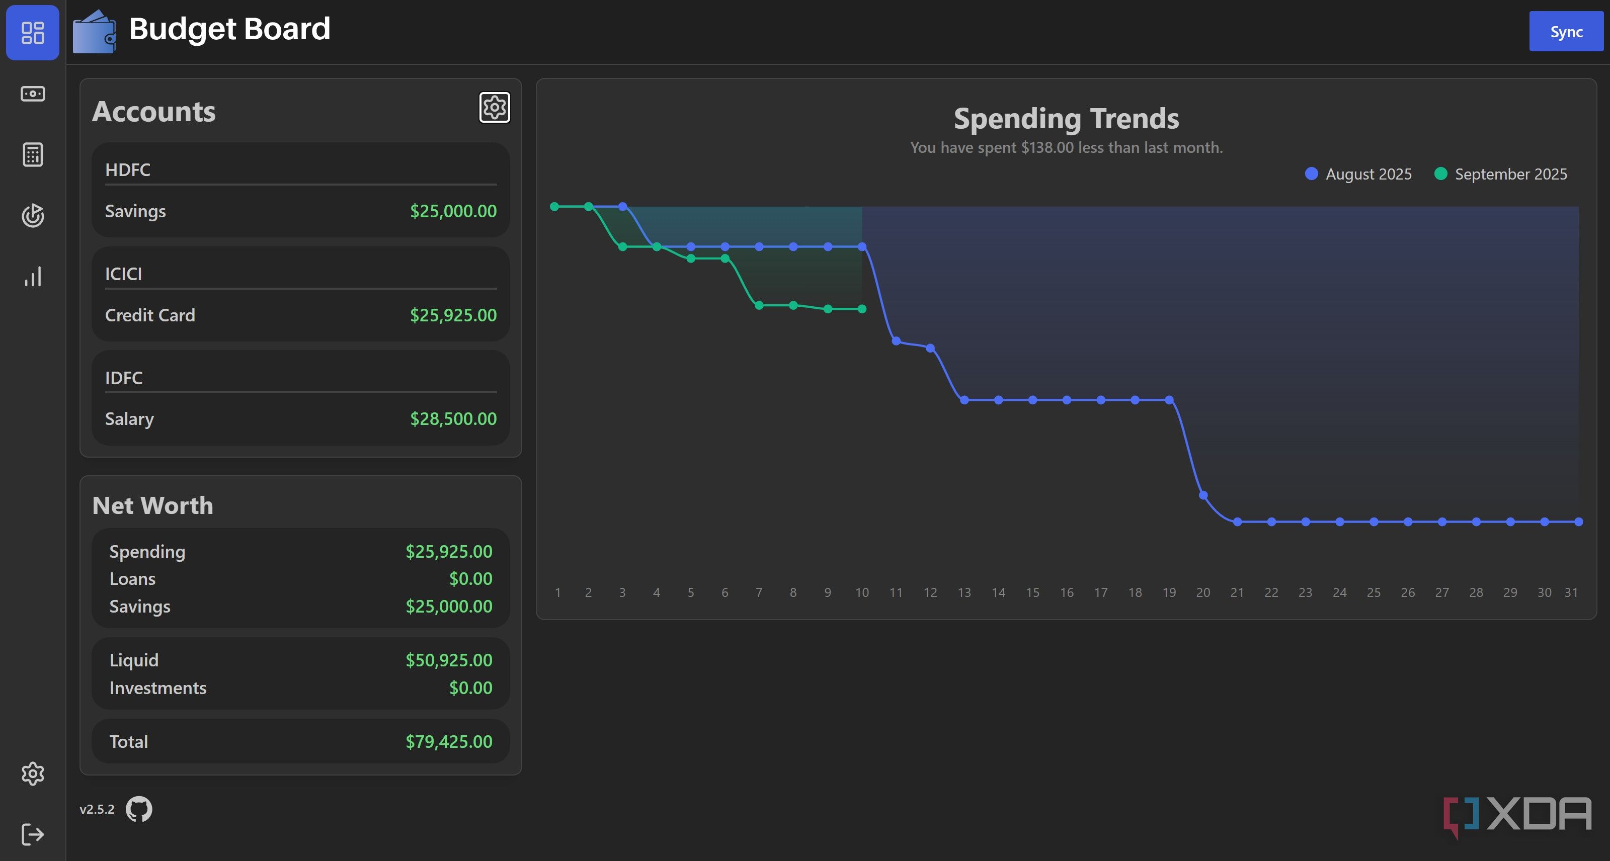Image resolution: width=1610 pixels, height=861 pixels.
Task: Click the Budget Board title text
Action: coord(229,29)
